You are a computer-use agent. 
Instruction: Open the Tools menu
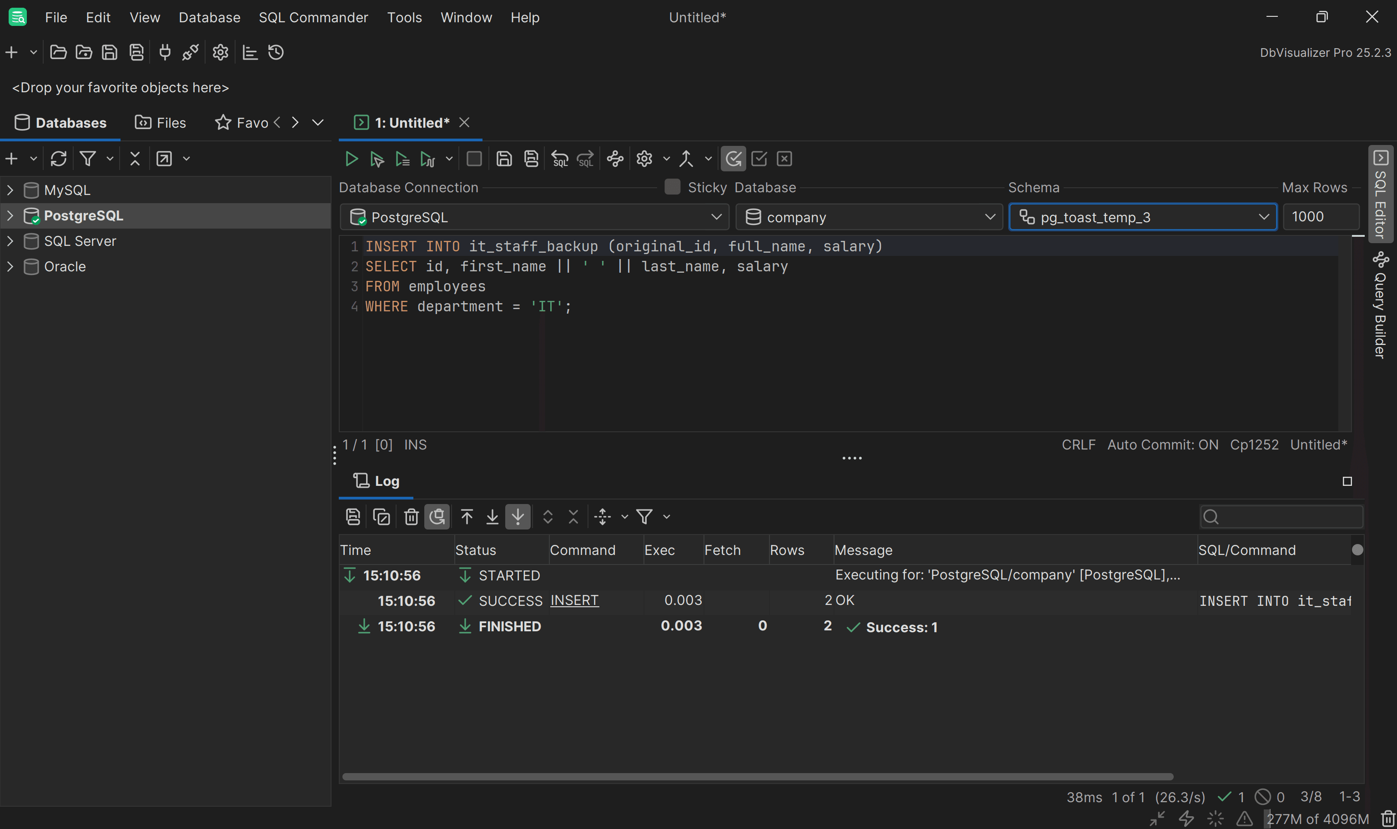tap(405, 17)
